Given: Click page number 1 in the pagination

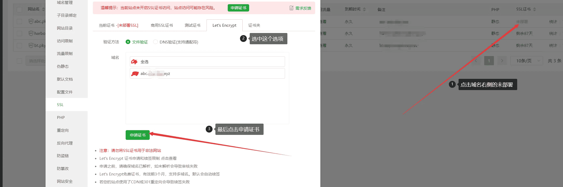Looking at the screenshot, I should (489, 61).
